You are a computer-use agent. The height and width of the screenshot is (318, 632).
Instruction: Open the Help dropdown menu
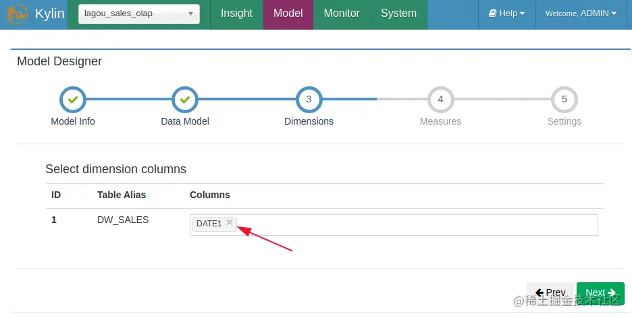pyautogui.click(x=506, y=13)
